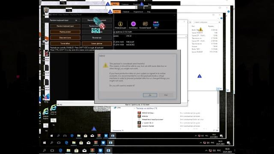
Task: Click the volume icon on the lowest taskbar
Action: pos(214,150)
